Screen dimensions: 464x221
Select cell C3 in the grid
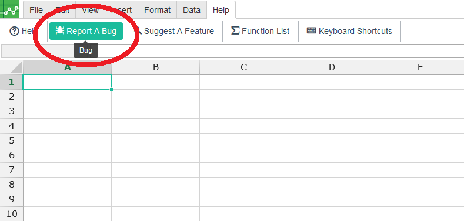[244, 111]
